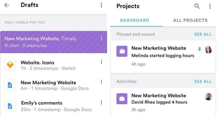Go back using the Drafts arrow

pyautogui.click(x=7, y=5)
